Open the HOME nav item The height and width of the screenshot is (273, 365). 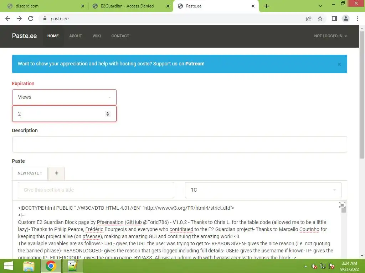pos(53,36)
